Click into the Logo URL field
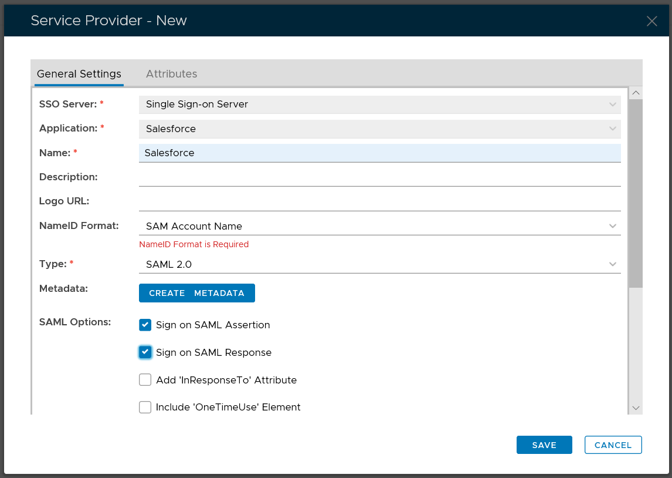The image size is (672, 478). click(x=379, y=201)
